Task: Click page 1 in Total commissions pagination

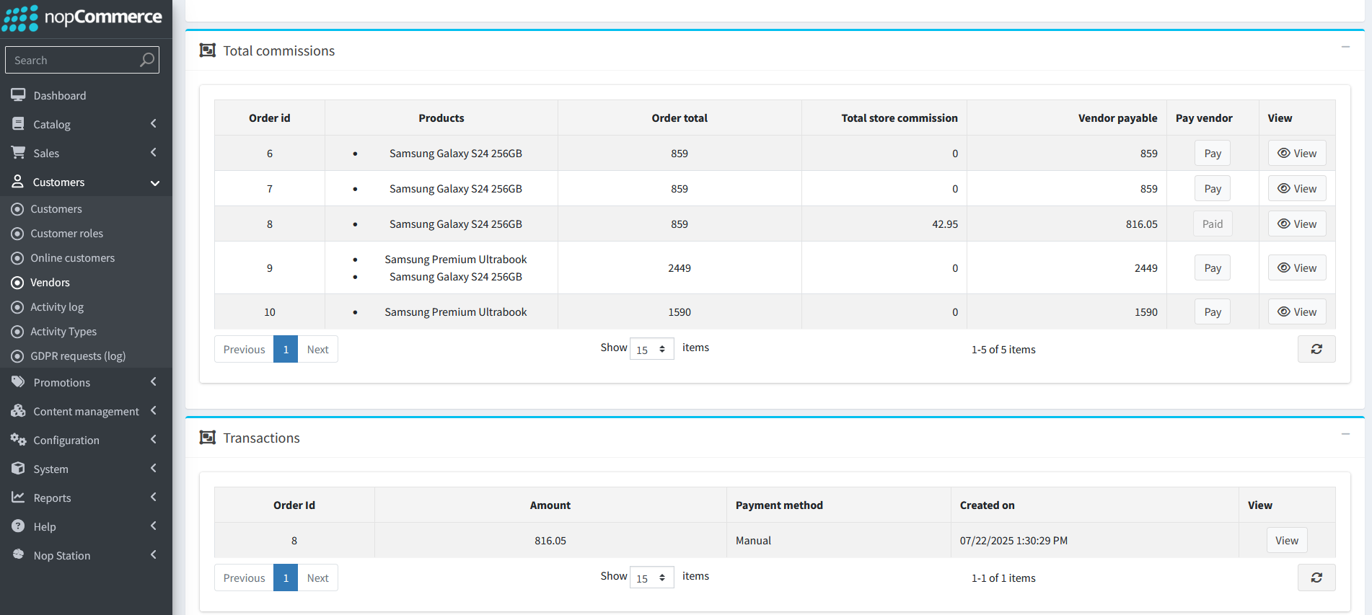Action: tap(286, 349)
